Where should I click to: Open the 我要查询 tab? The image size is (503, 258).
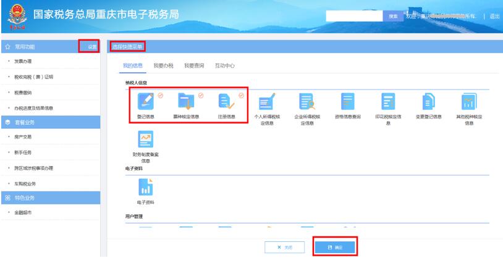coord(193,65)
